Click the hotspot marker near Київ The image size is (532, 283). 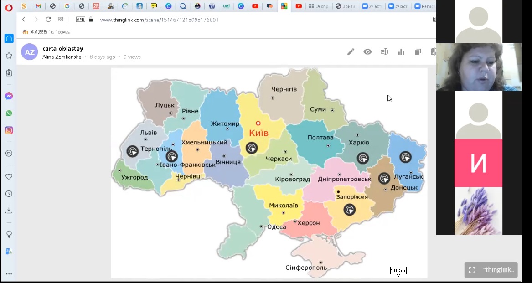252,148
